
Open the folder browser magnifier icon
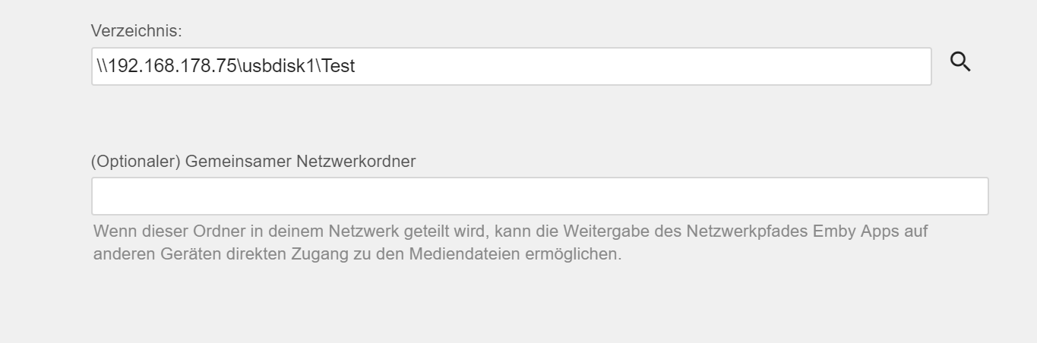pyautogui.click(x=961, y=62)
